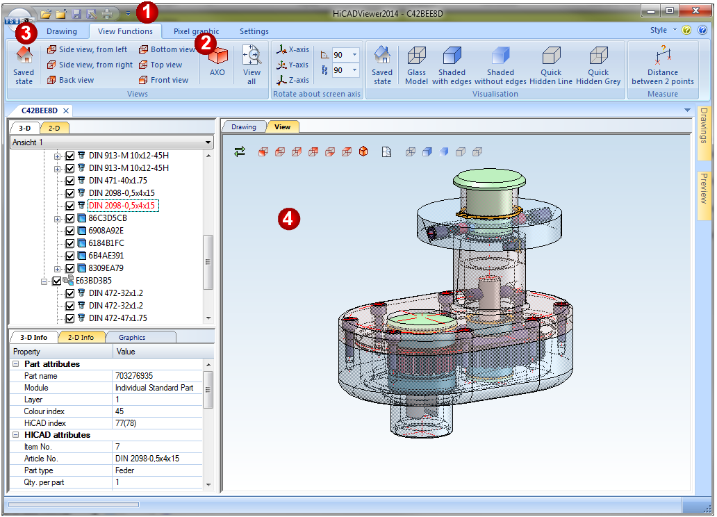Click View all in the ribbon
This screenshot has height=517, width=717.
(252, 65)
